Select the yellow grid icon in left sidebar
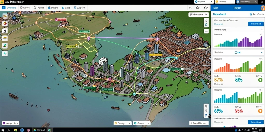The image size is (265, 132). coord(5,38)
